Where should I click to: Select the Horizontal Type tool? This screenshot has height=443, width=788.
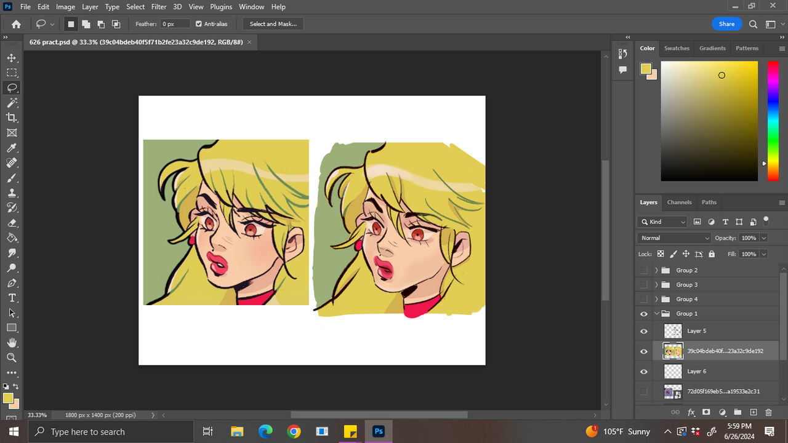pos(12,298)
